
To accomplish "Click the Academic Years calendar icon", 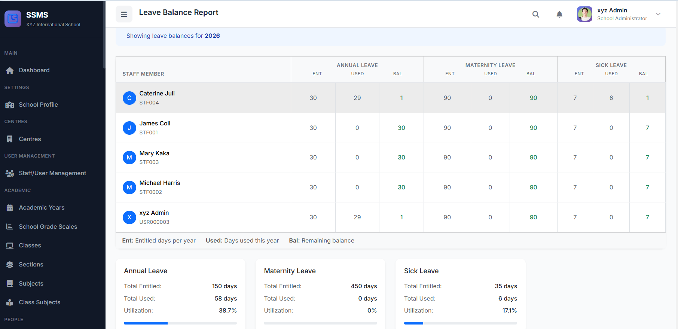I will click(10, 208).
